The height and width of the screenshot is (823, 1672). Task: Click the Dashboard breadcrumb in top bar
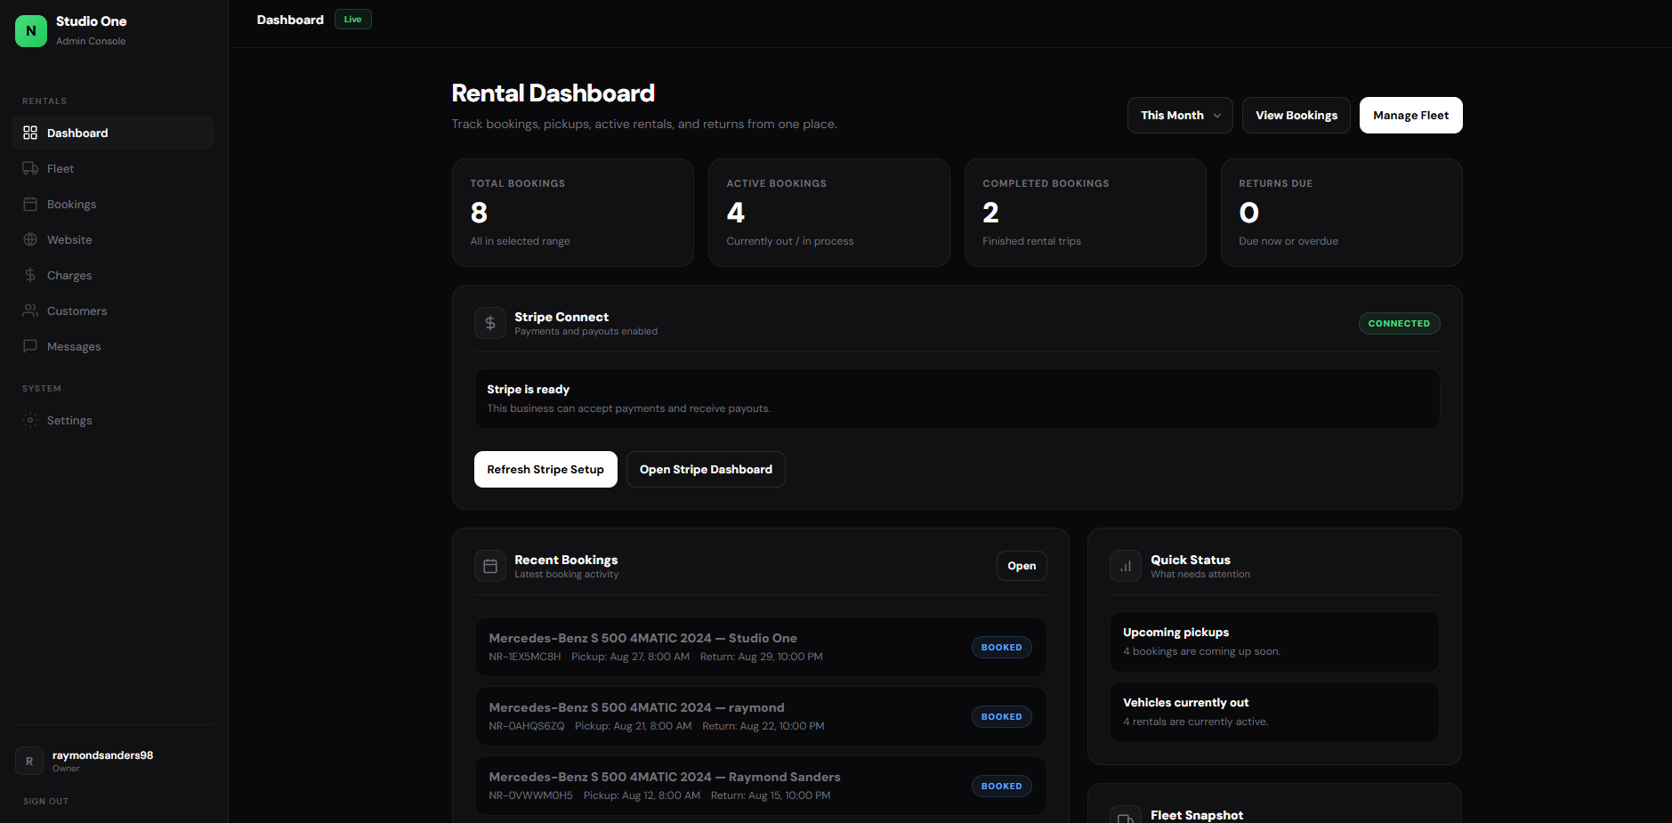[x=290, y=20]
